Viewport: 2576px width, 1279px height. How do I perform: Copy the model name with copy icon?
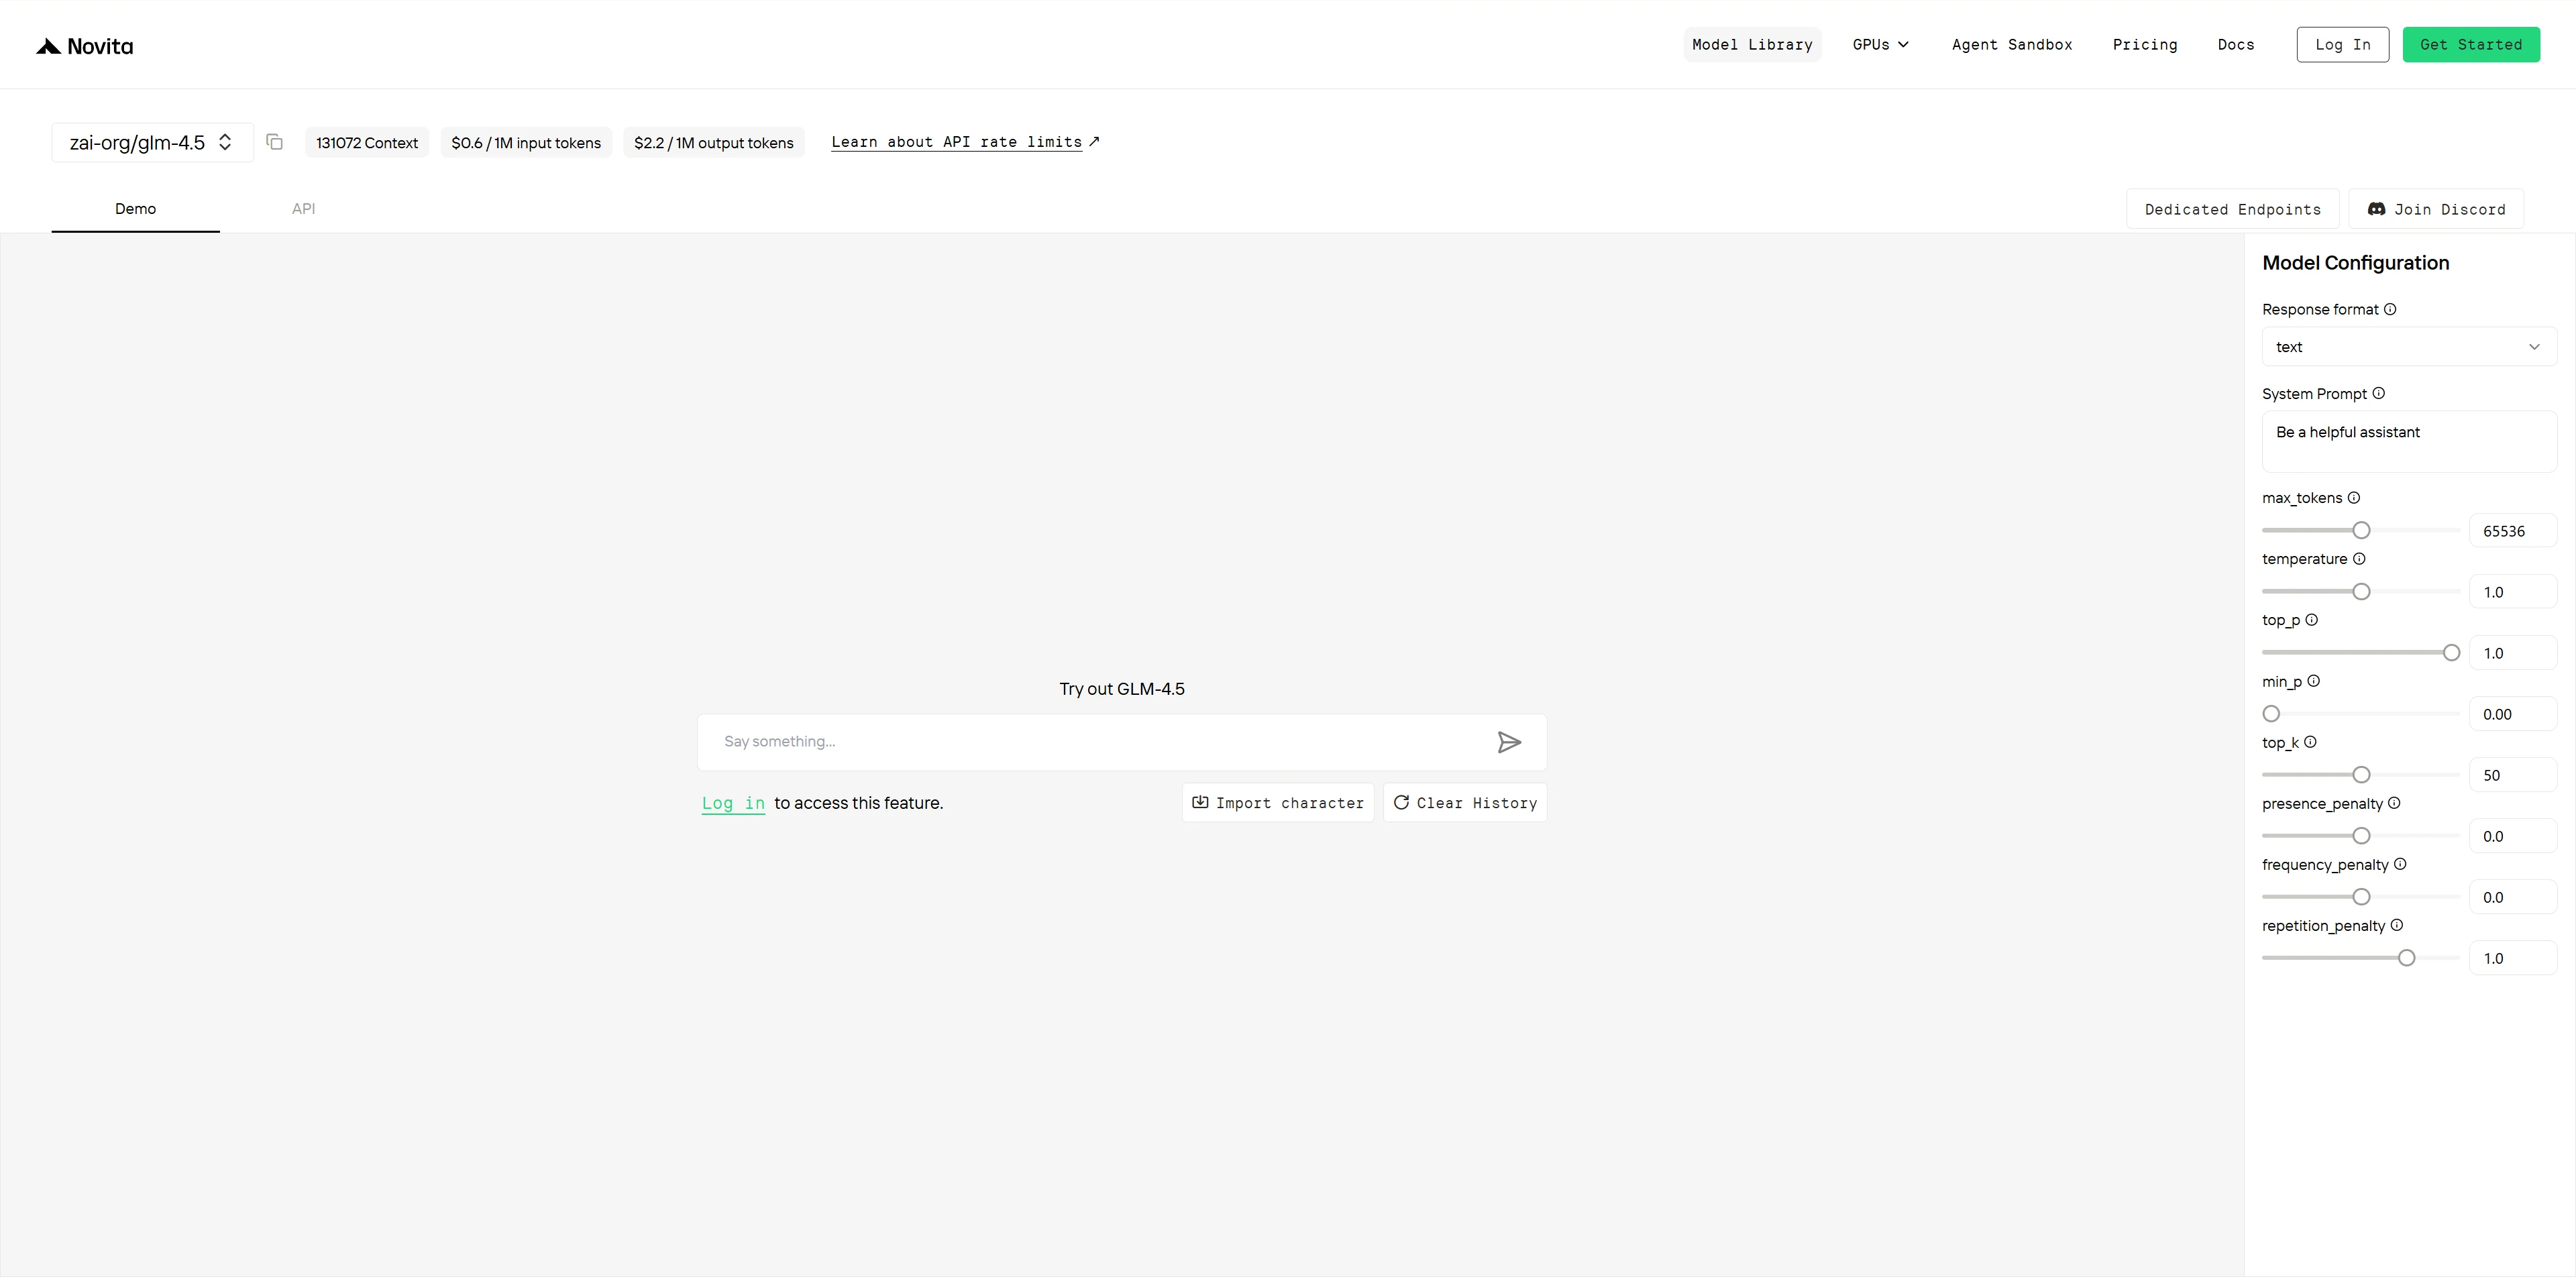click(x=274, y=142)
